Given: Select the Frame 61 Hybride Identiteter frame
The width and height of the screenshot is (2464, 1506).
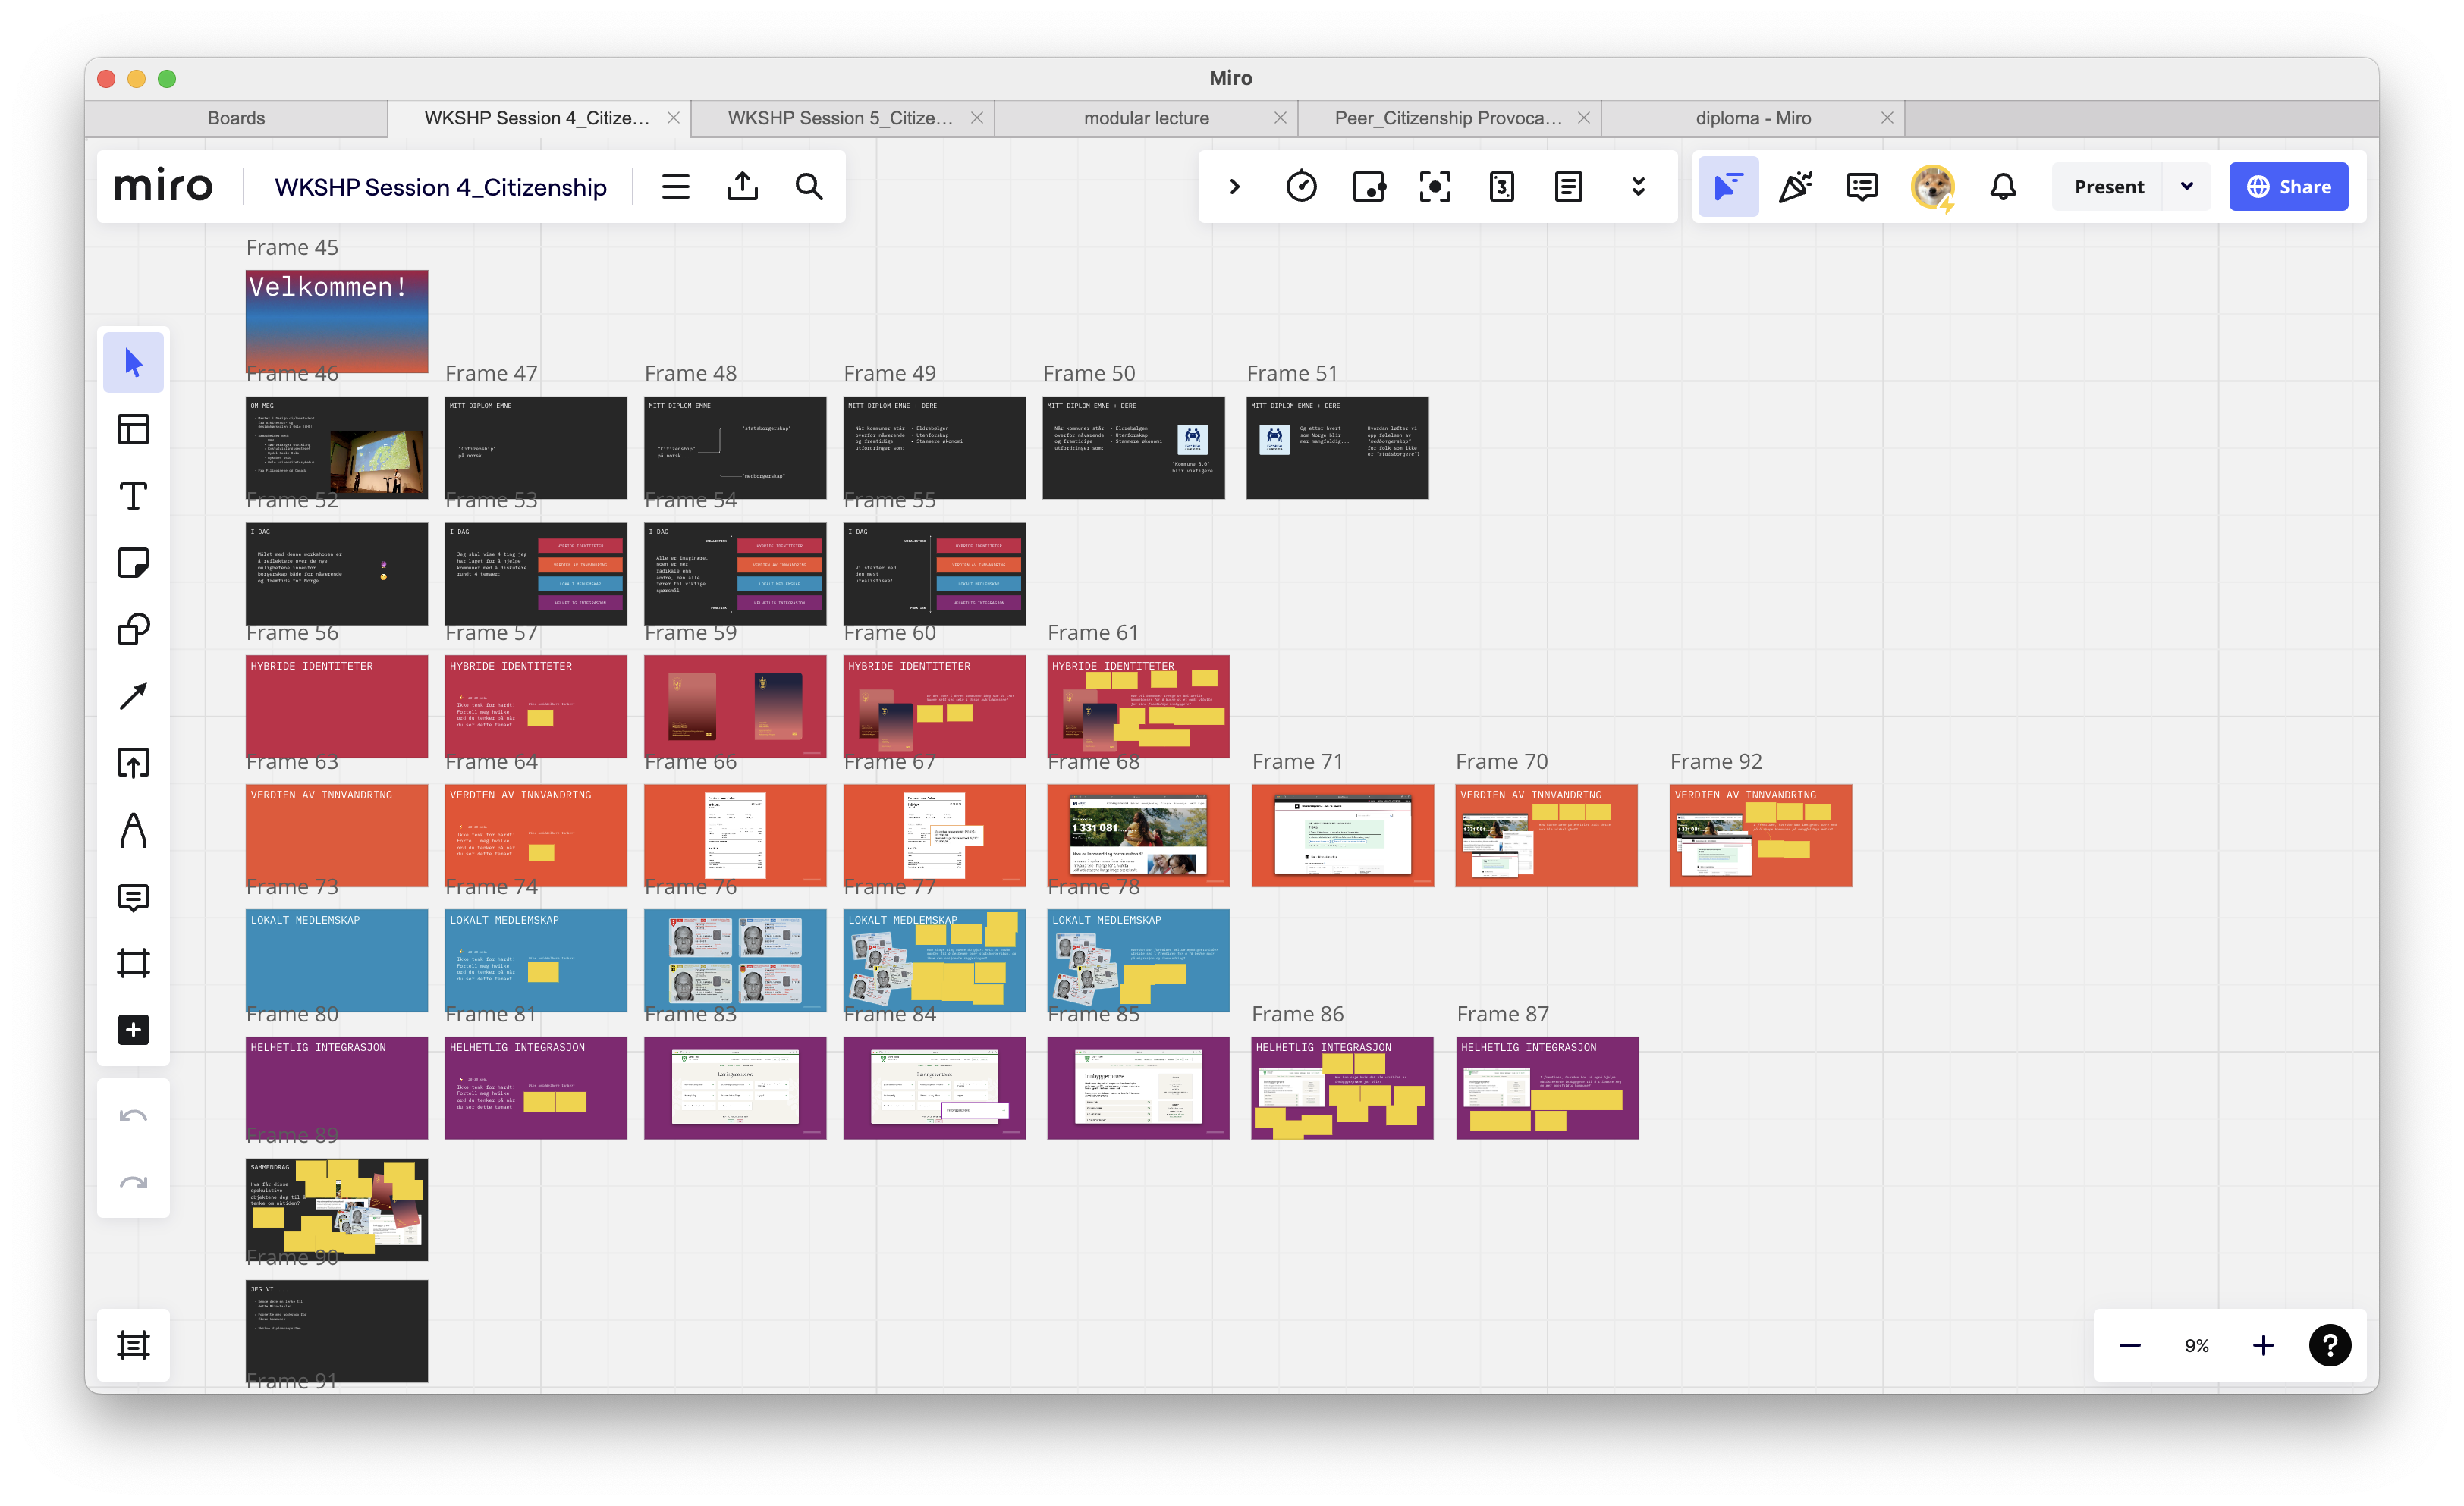Looking at the screenshot, I should click(x=1138, y=705).
